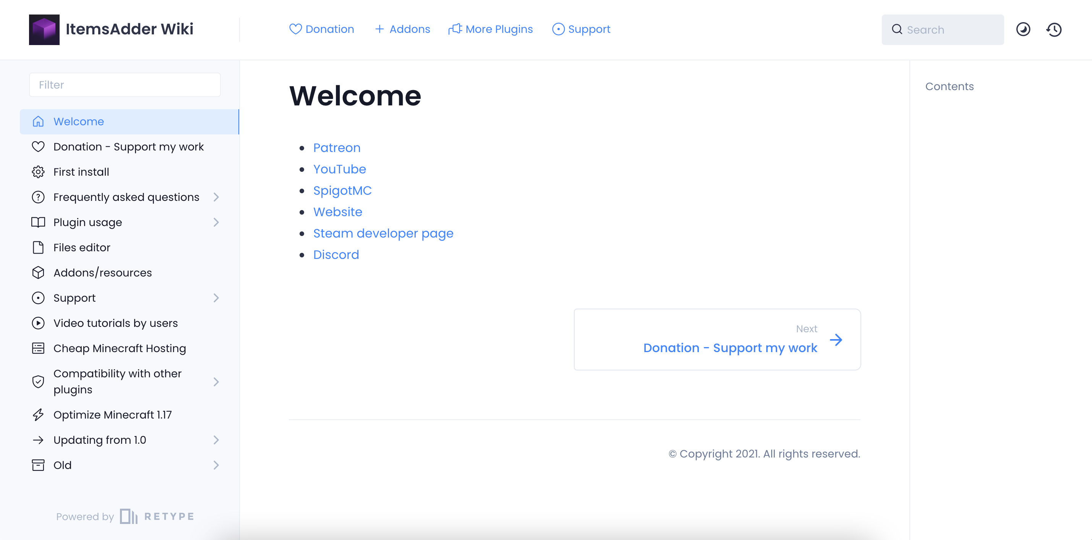Toggle dark mode in top right corner
This screenshot has width=1092, height=540.
[1023, 29]
